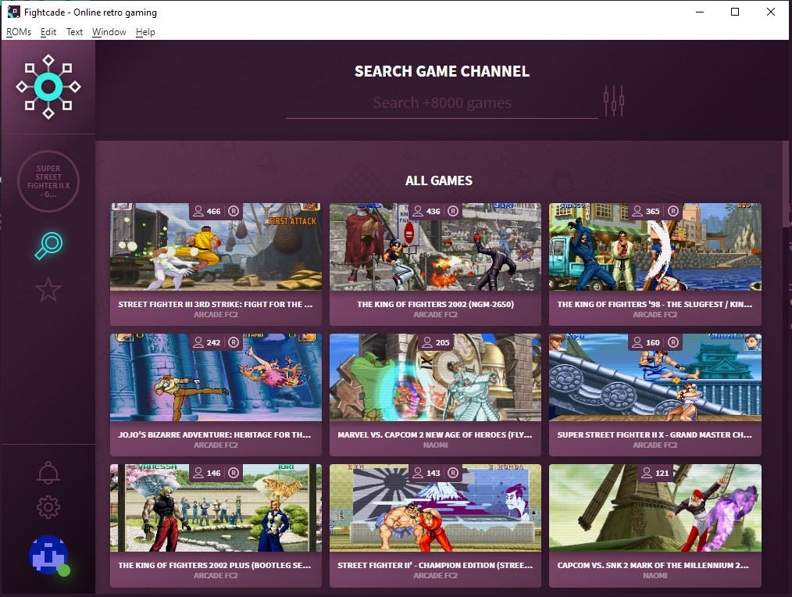792x597 pixels.
Task: Click ranked R icon on KOF 2002 (NGM-2650) card
Action: [x=453, y=211]
